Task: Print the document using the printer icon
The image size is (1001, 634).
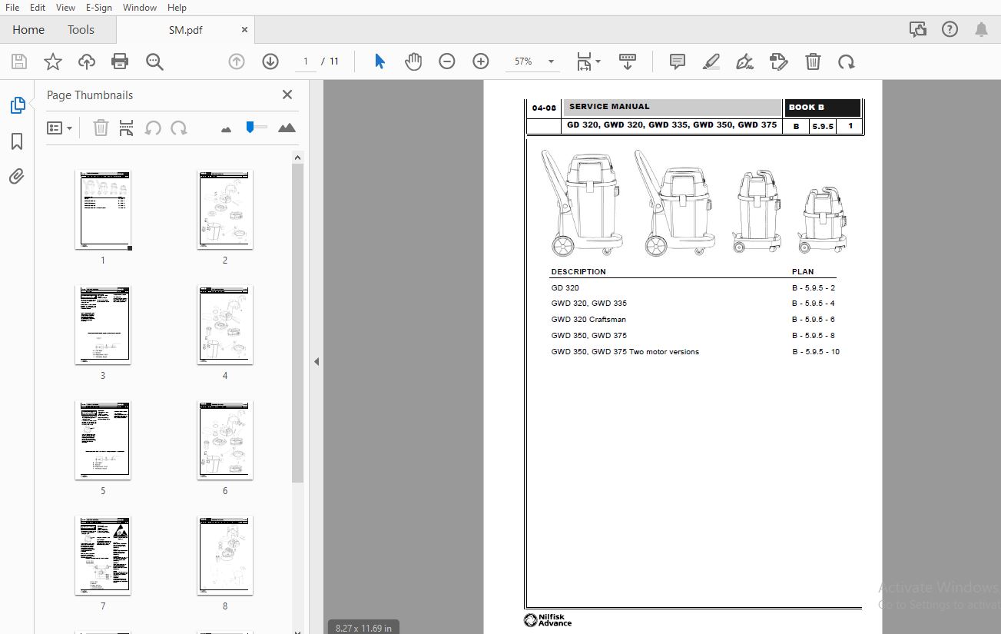Action: [x=120, y=61]
